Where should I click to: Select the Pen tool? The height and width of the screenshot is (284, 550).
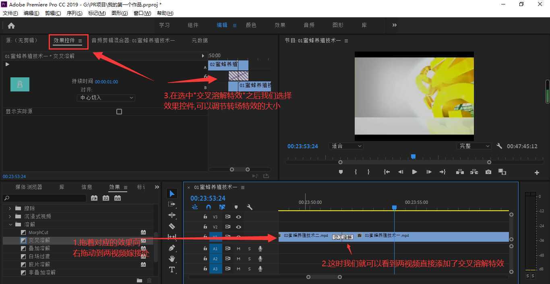[172, 248]
